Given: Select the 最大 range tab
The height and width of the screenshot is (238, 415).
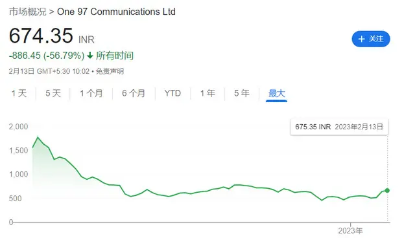Looking at the screenshot, I should click(277, 93).
